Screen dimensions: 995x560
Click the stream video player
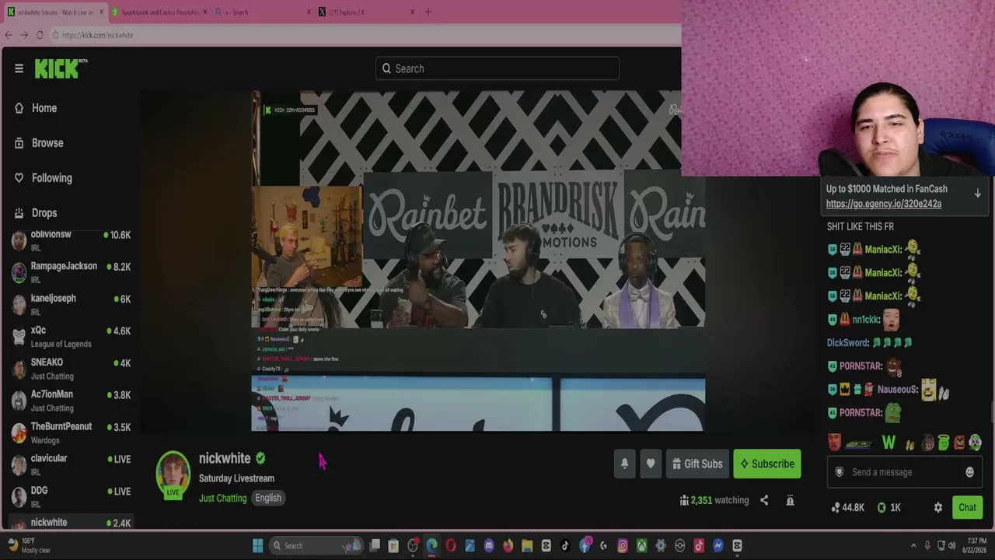(x=478, y=261)
